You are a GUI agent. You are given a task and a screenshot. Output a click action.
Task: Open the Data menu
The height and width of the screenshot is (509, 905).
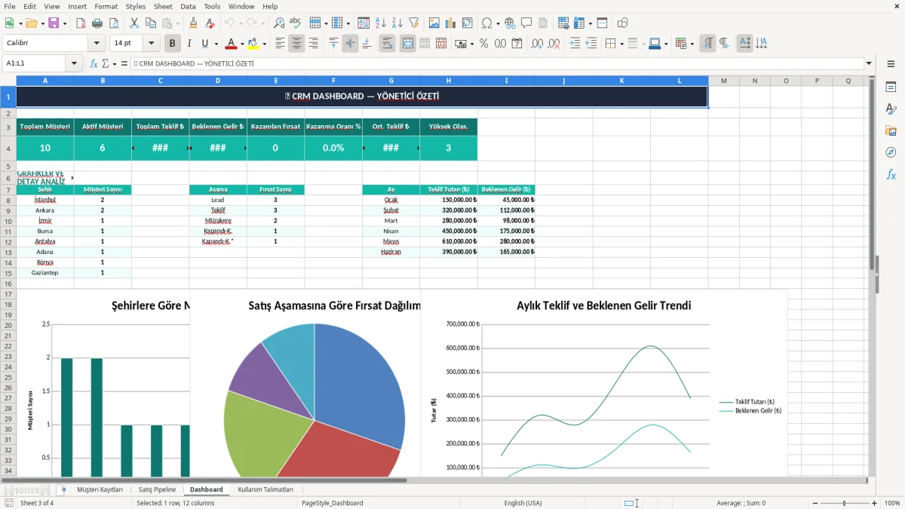(x=188, y=6)
